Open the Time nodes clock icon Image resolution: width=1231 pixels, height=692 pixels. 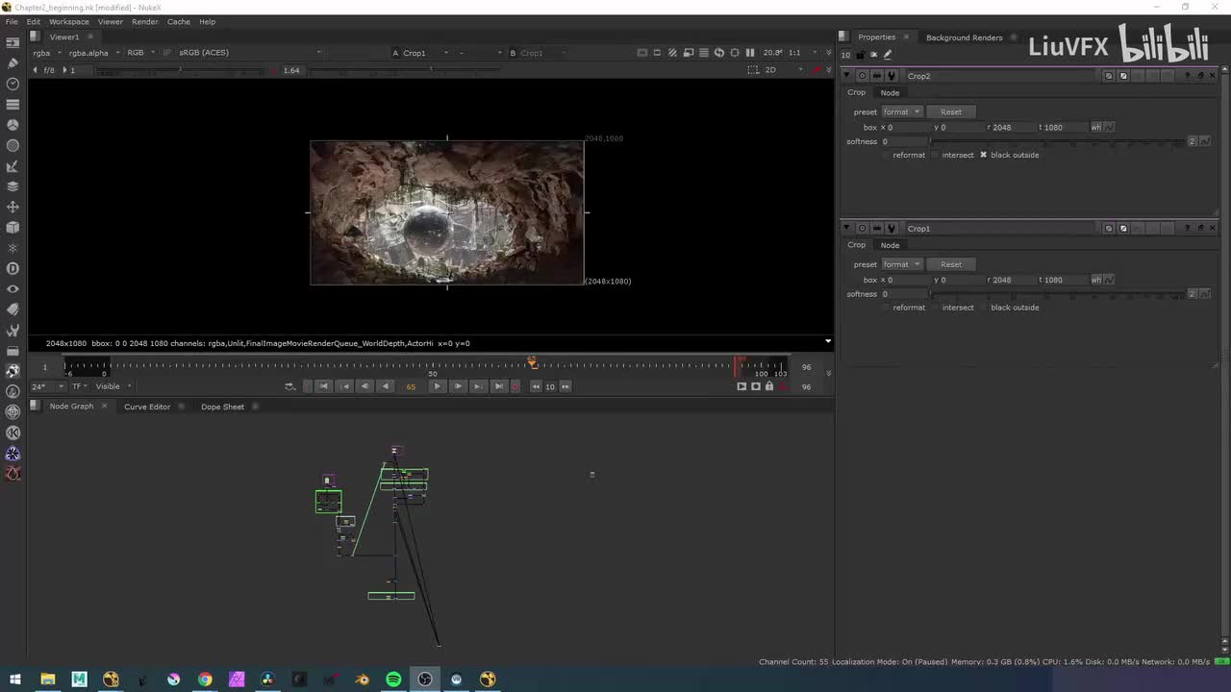point(13,84)
